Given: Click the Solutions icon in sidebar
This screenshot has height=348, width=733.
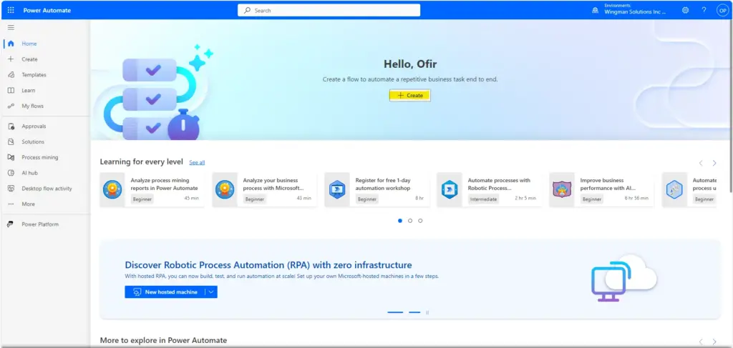Looking at the screenshot, I should coord(11,141).
